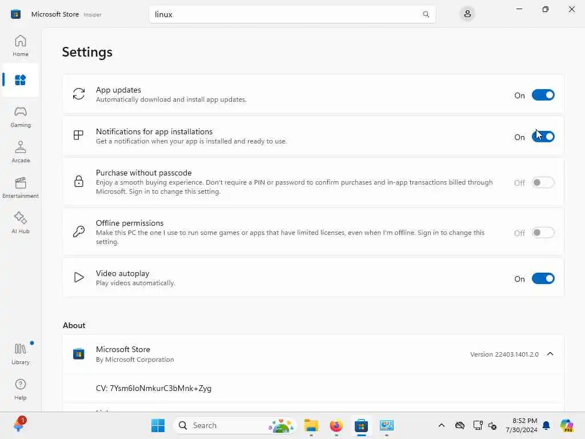Open the notification bell in taskbar
This screenshot has height=439, width=585.
click(546, 425)
